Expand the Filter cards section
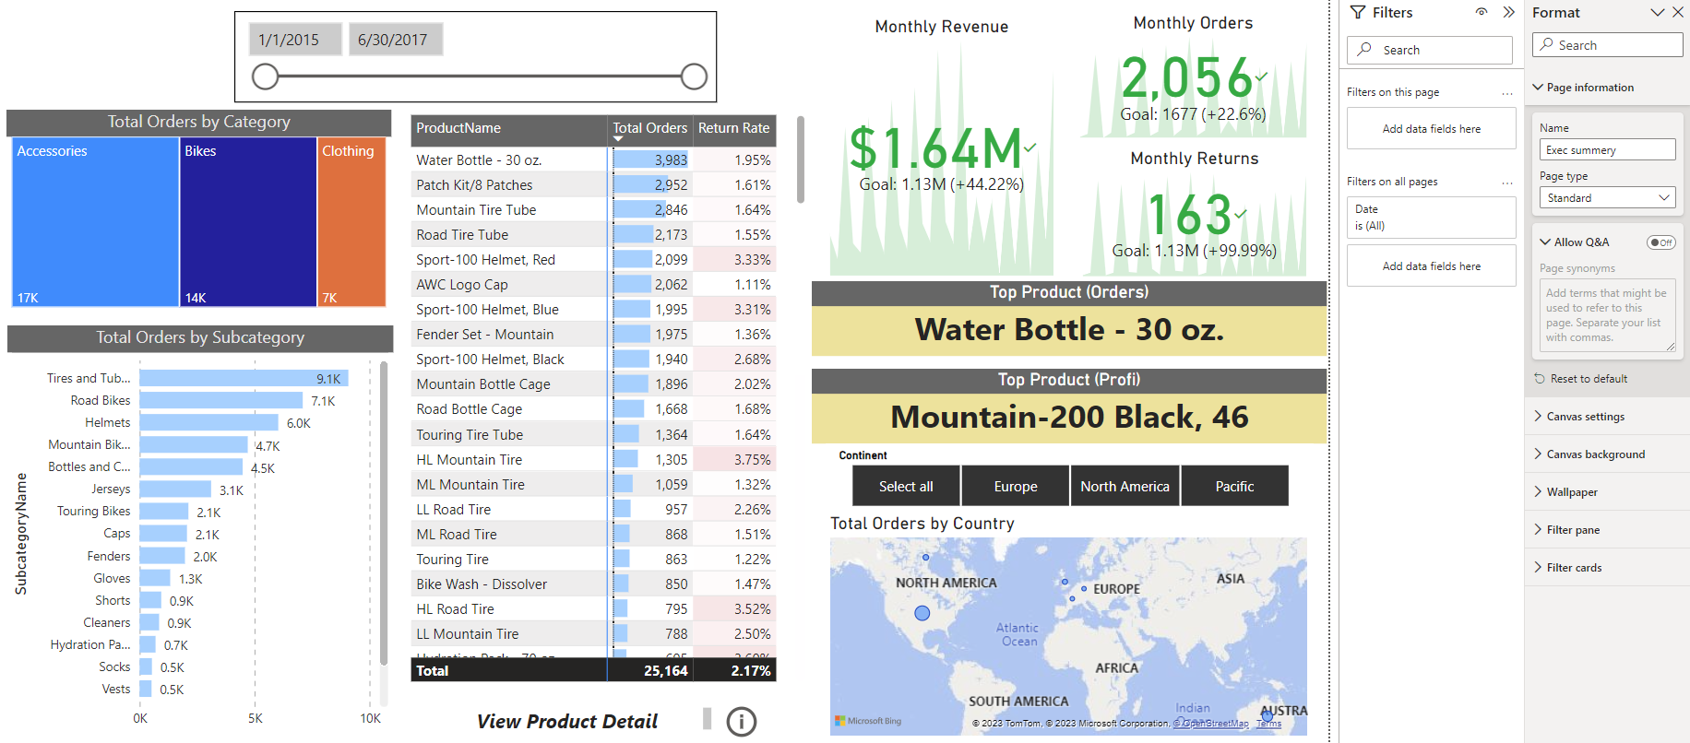This screenshot has height=743, width=1690. point(1538,568)
